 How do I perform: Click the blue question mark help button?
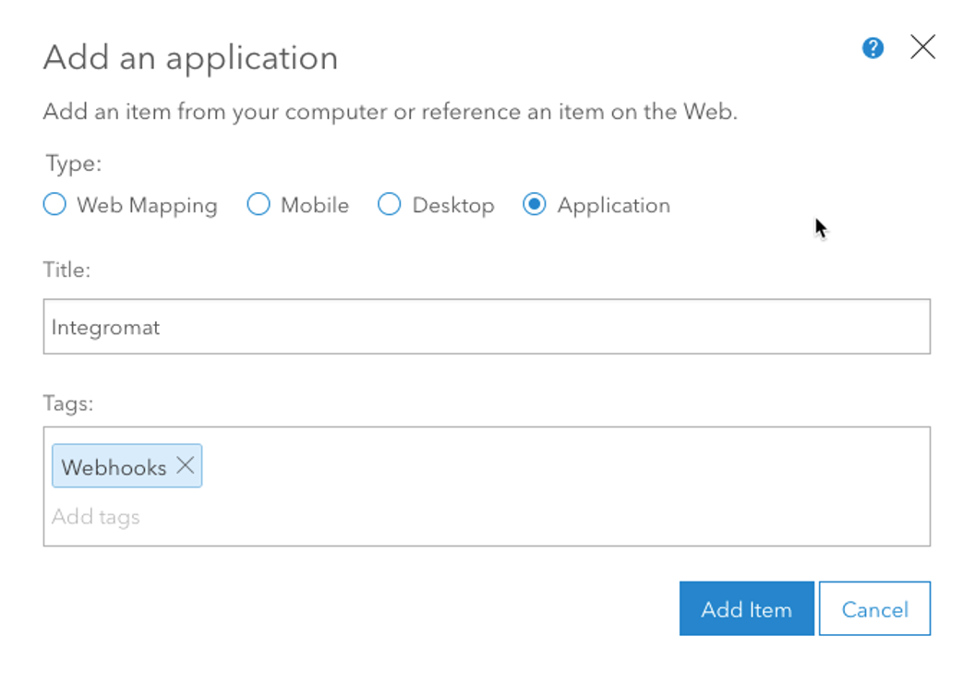click(x=872, y=47)
